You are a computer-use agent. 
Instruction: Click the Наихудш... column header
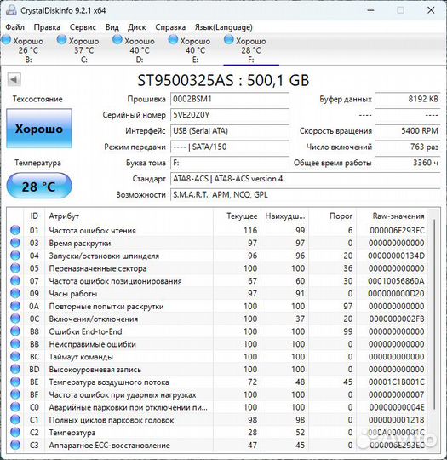(x=285, y=216)
